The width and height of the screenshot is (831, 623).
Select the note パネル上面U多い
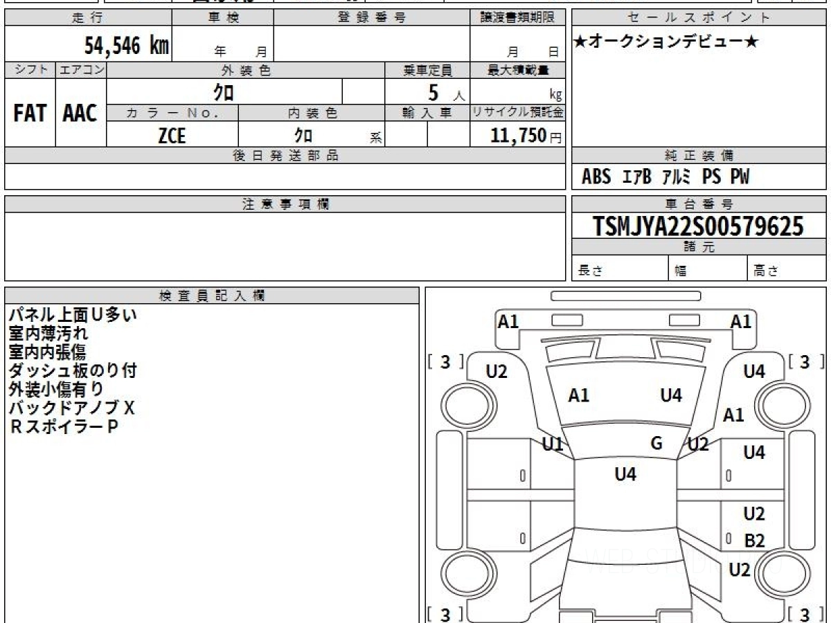(x=73, y=315)
